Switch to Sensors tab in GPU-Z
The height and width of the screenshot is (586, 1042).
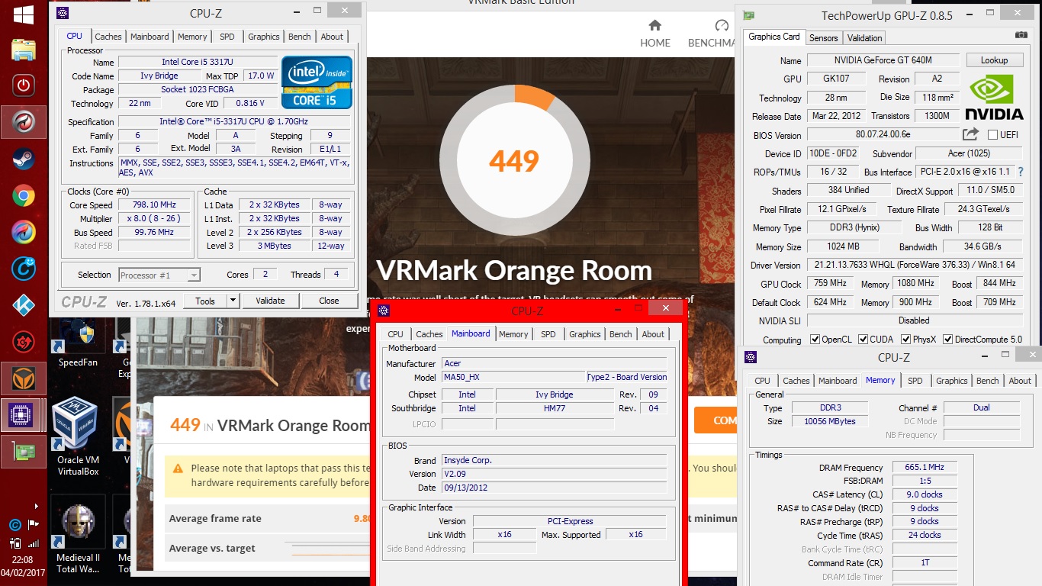pyautogui.click(x=824, y=37)
